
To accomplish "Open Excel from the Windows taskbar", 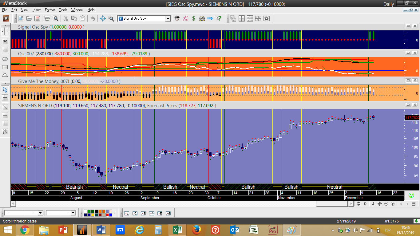I will click(177, 230).
